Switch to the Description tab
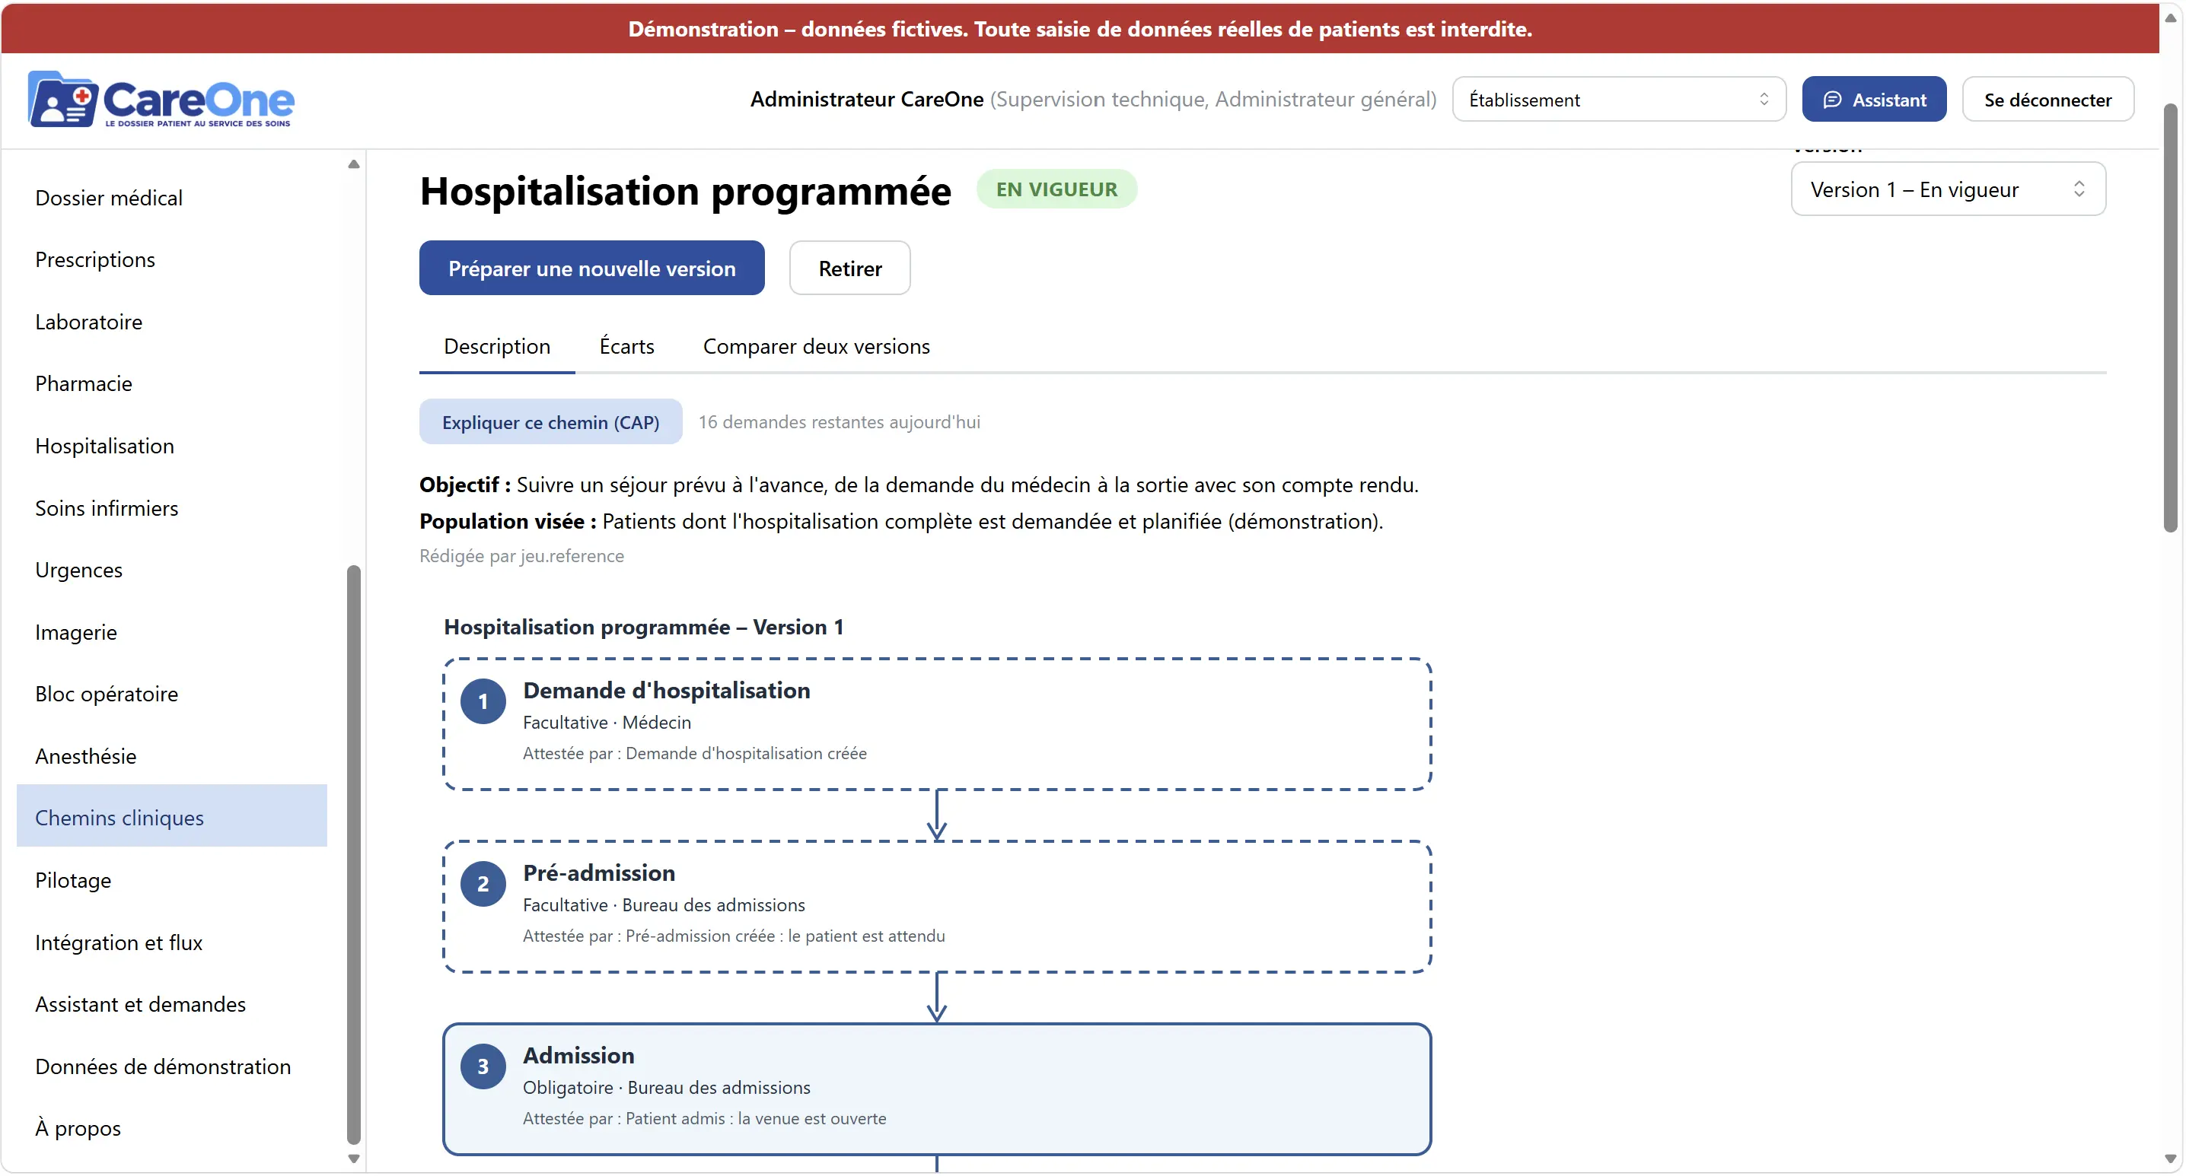This screenshot has width=2186, height=1176. (496, 346)
